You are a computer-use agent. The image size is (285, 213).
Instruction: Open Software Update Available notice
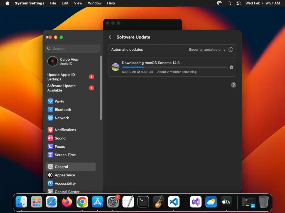click(x=70, y=88)
